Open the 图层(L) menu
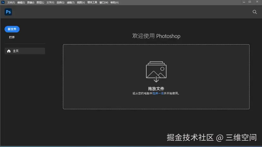Screen dimensions: 262x147 click(x=40, y=3)
